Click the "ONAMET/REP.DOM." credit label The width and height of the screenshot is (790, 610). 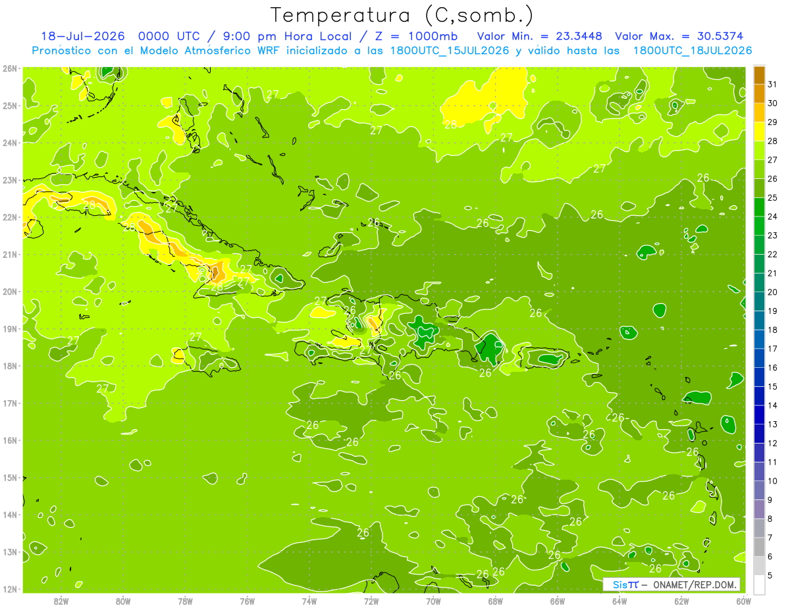pyautogui.click(x=696, y=585)
